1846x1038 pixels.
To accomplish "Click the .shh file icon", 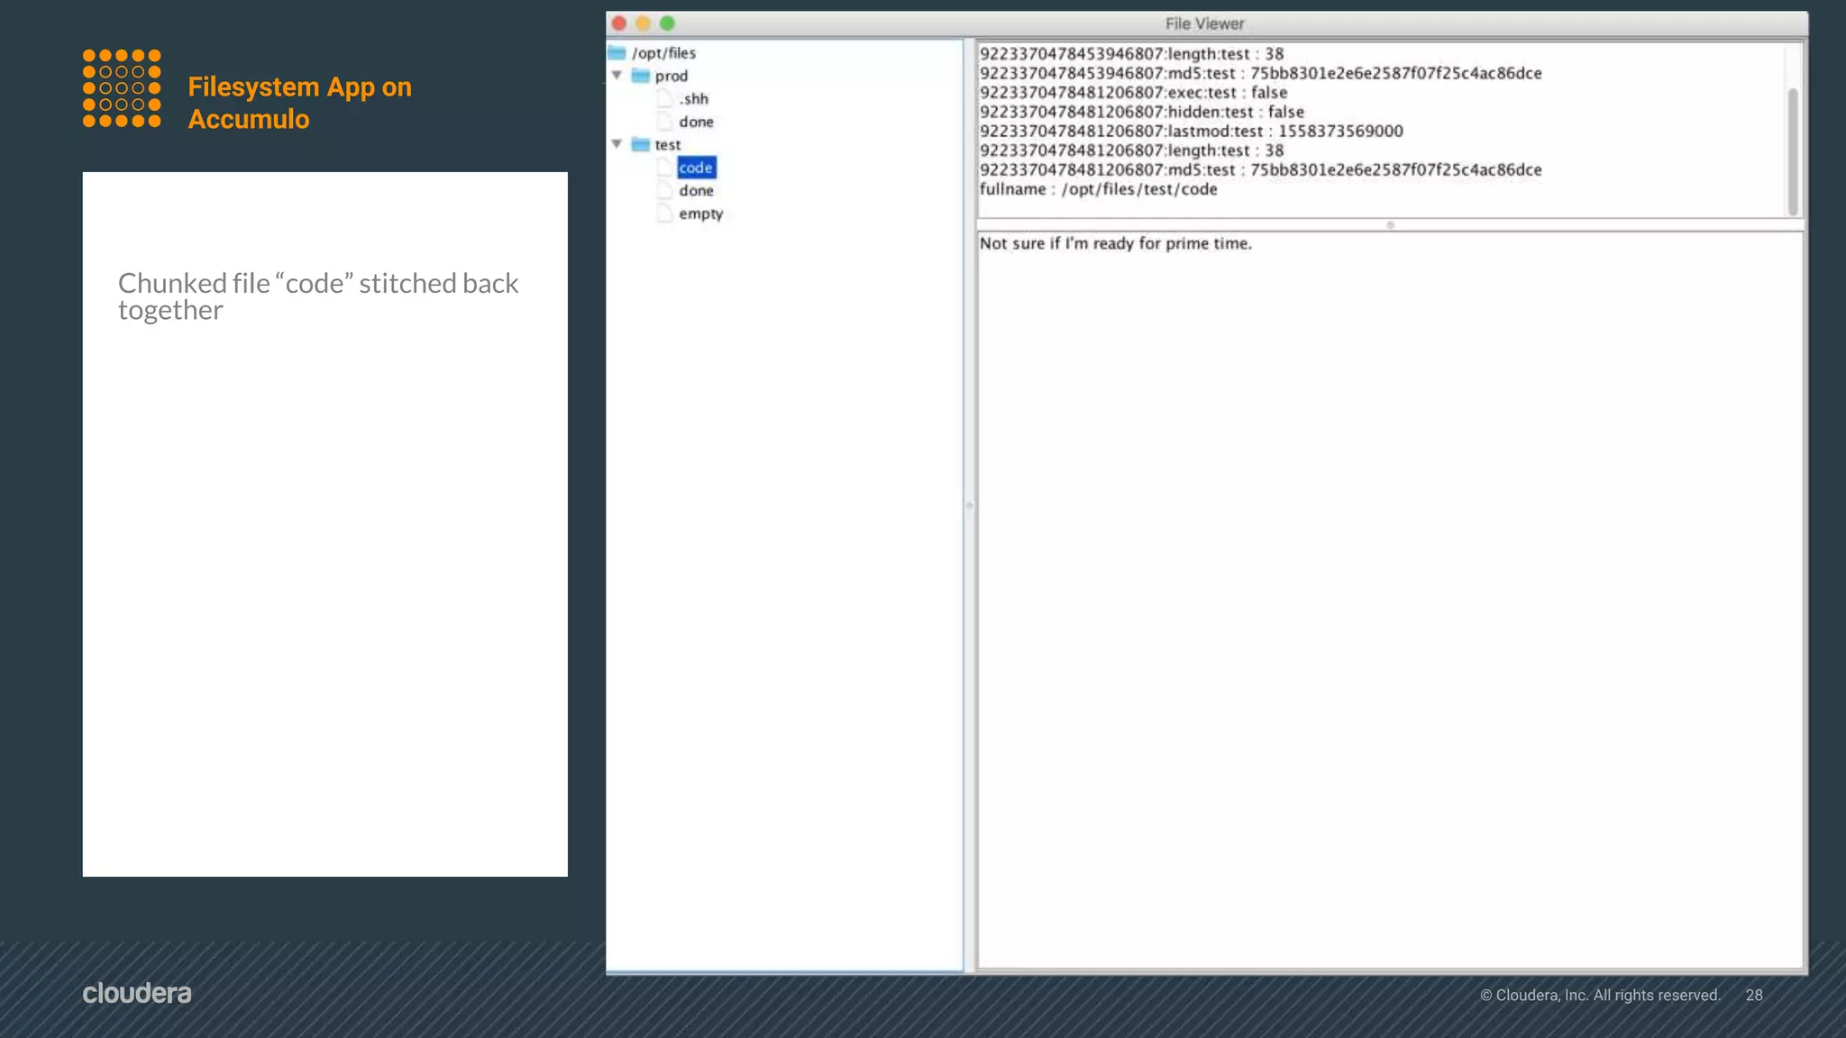I will click(x=664, y=98).
